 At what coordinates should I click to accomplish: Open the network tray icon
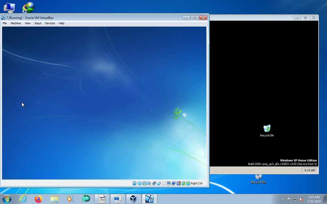coord(295,199)
